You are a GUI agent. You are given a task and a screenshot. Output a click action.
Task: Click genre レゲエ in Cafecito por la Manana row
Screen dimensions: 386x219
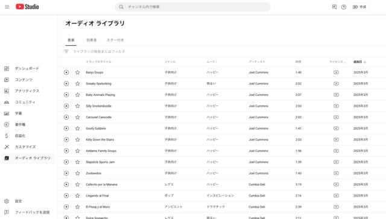pyautogui.click(x=169, y=185)
